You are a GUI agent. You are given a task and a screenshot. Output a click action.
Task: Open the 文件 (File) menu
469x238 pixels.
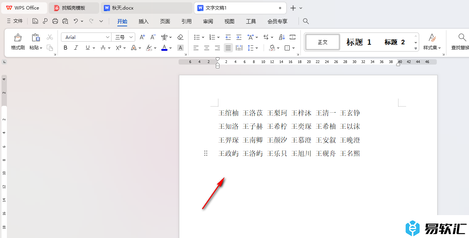(15, 21)
